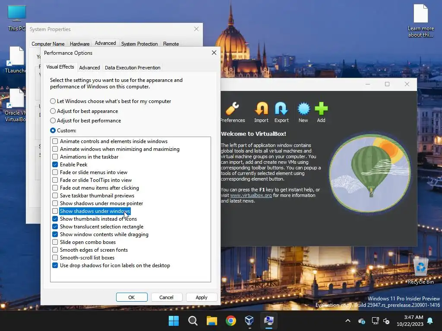Check 'Smooth edges of screen fonts'

click(55, 250)
